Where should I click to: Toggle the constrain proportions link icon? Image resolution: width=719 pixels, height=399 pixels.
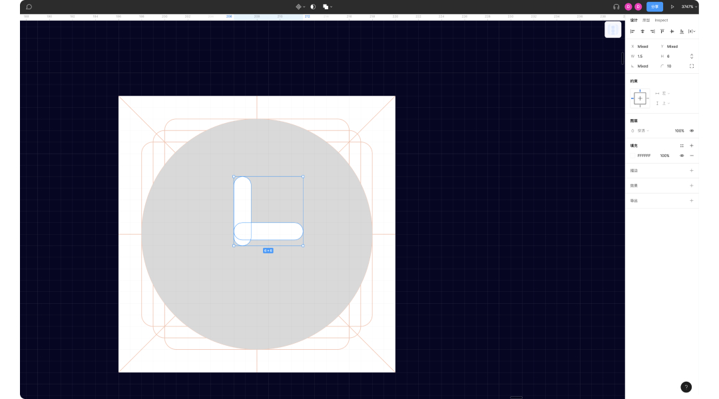(692, 57)
